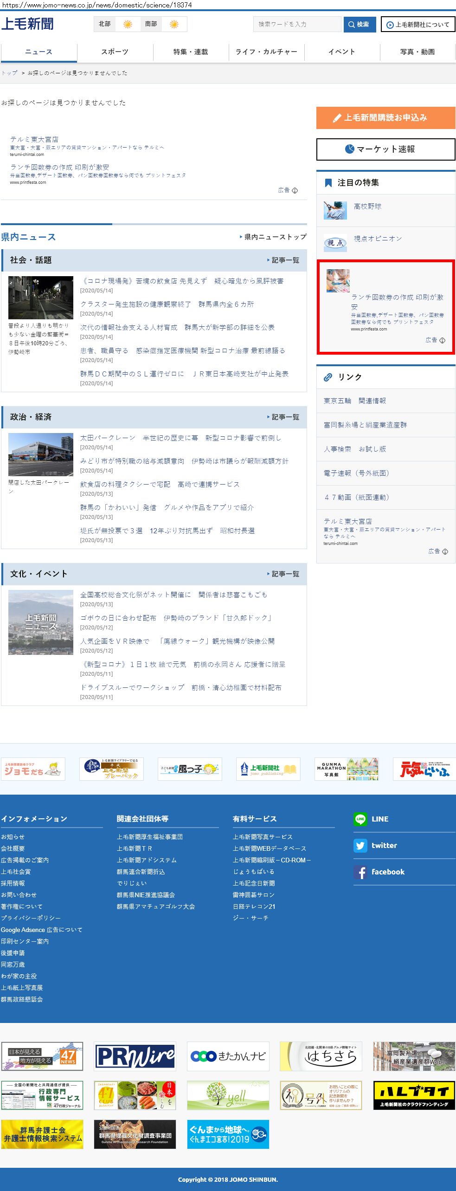Click the 視点 opinion badge icon

pos(335,243)
